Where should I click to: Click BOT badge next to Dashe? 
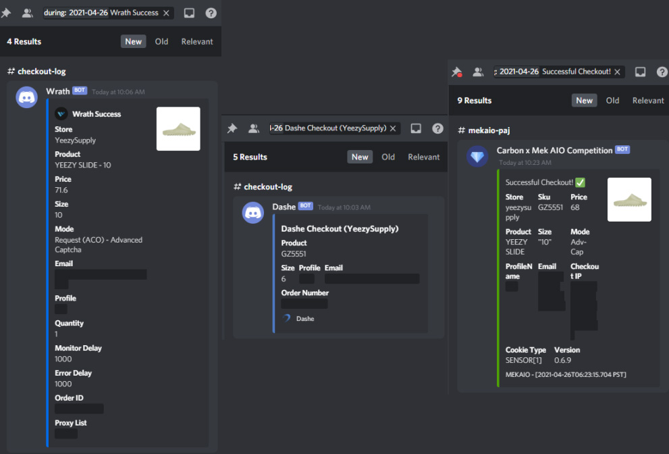306,206
